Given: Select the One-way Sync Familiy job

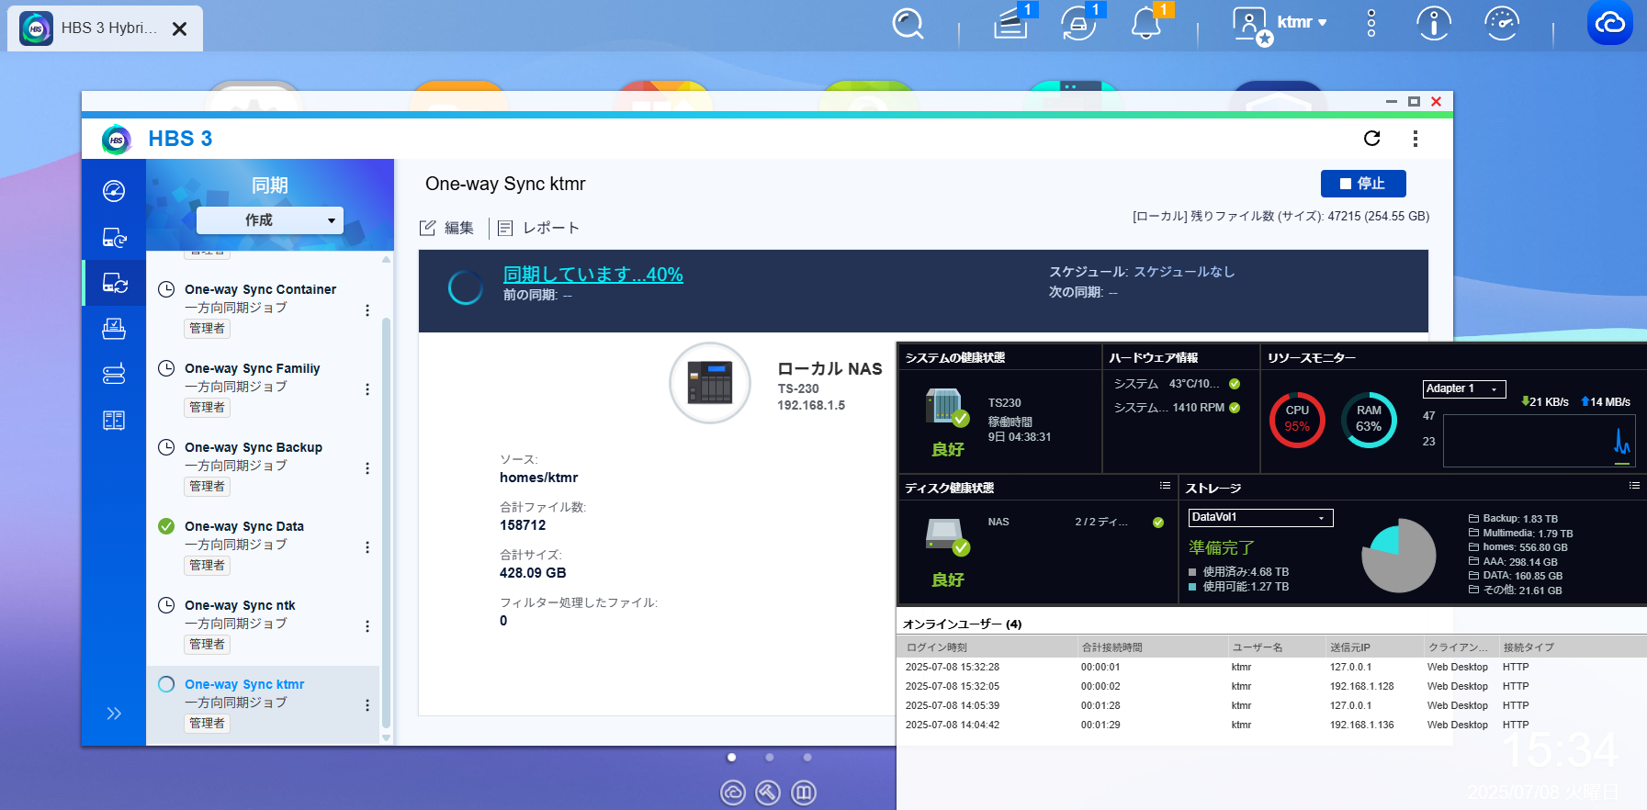Looking at the screenshot, I should coord(263,388).
